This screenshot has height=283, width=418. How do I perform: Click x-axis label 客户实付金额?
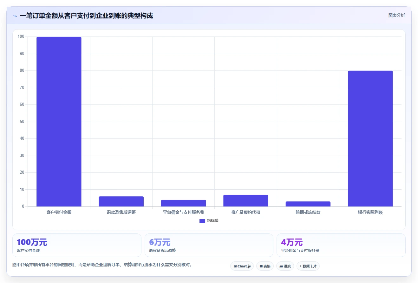[x=59, y=212]
